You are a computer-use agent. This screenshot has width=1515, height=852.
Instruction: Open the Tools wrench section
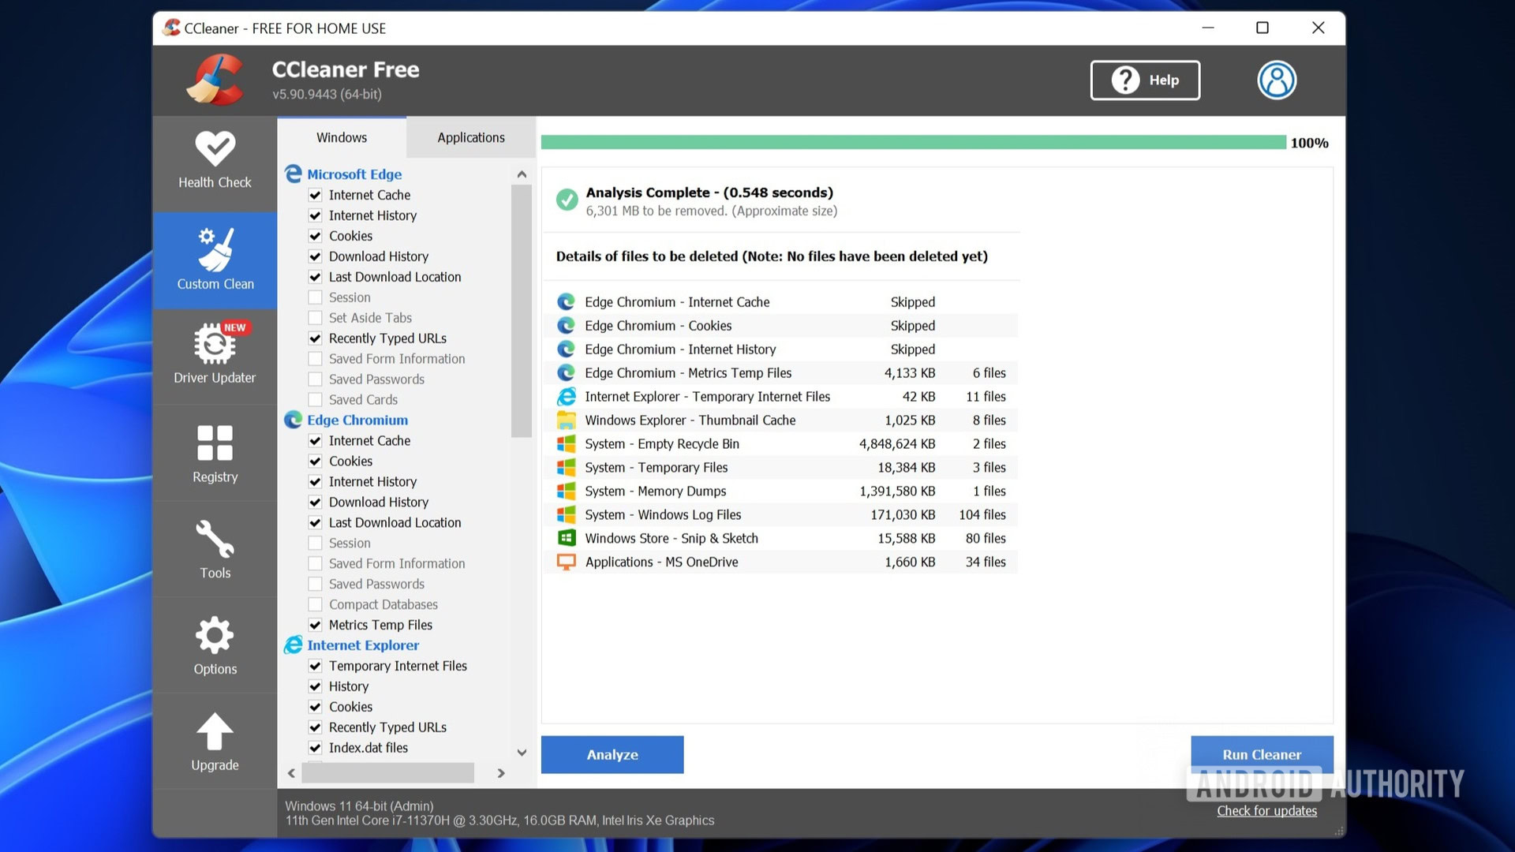(x=215, y=549)
